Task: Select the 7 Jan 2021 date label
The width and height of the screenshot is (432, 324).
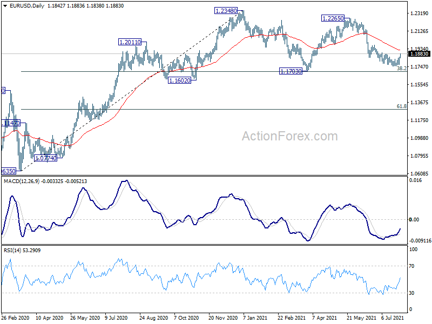Action: [255, 318]
